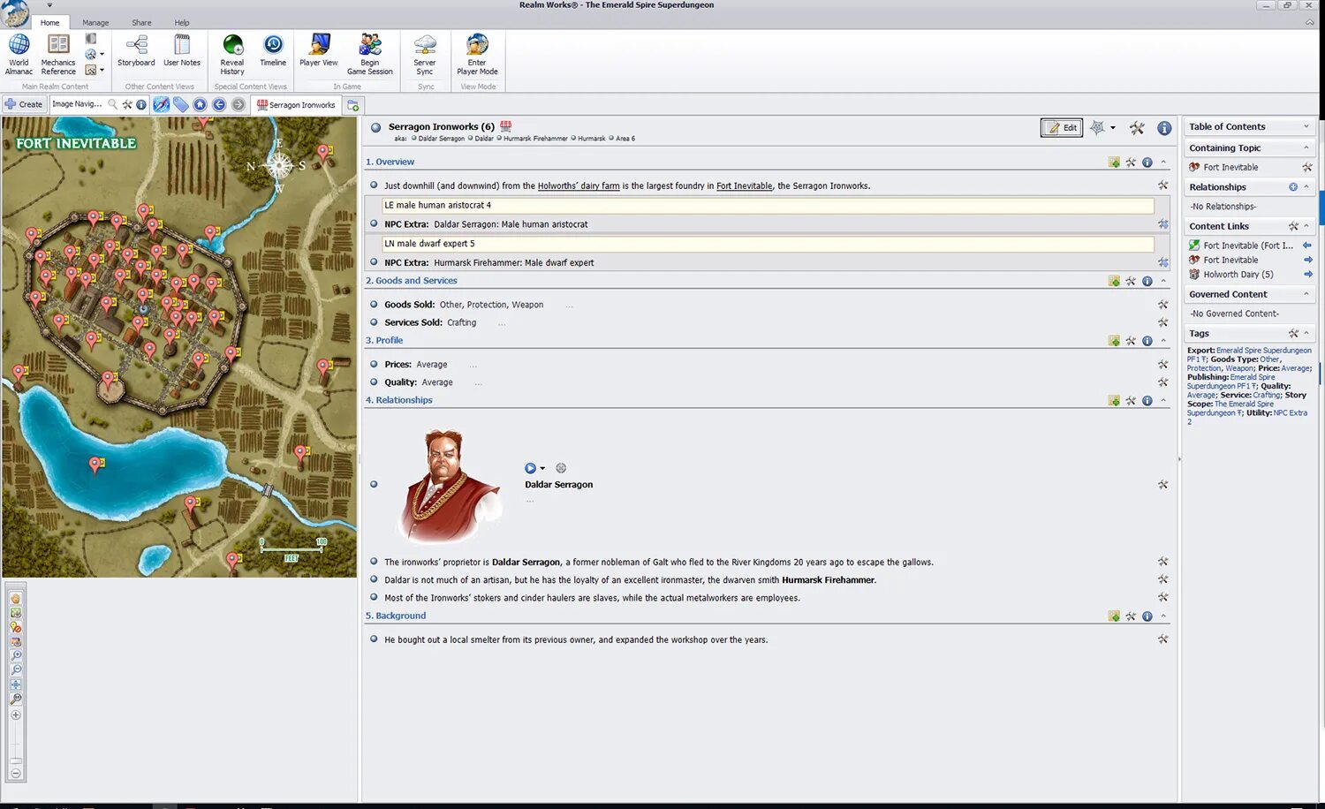Toggle reveal circle for Services Sold
This screenshot has height=809, width=1325.
pyautogui.click(x=374, y=322)
